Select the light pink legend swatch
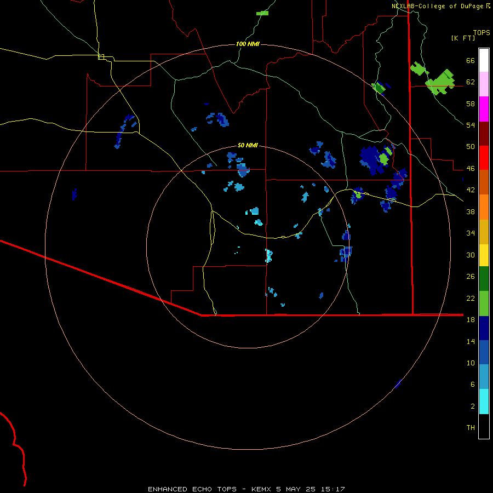The image size is (493, 493). [484, 84]
